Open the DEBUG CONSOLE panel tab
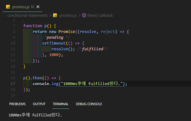Image resolution: width=191 pixels, height=121 pixels. 89,104
